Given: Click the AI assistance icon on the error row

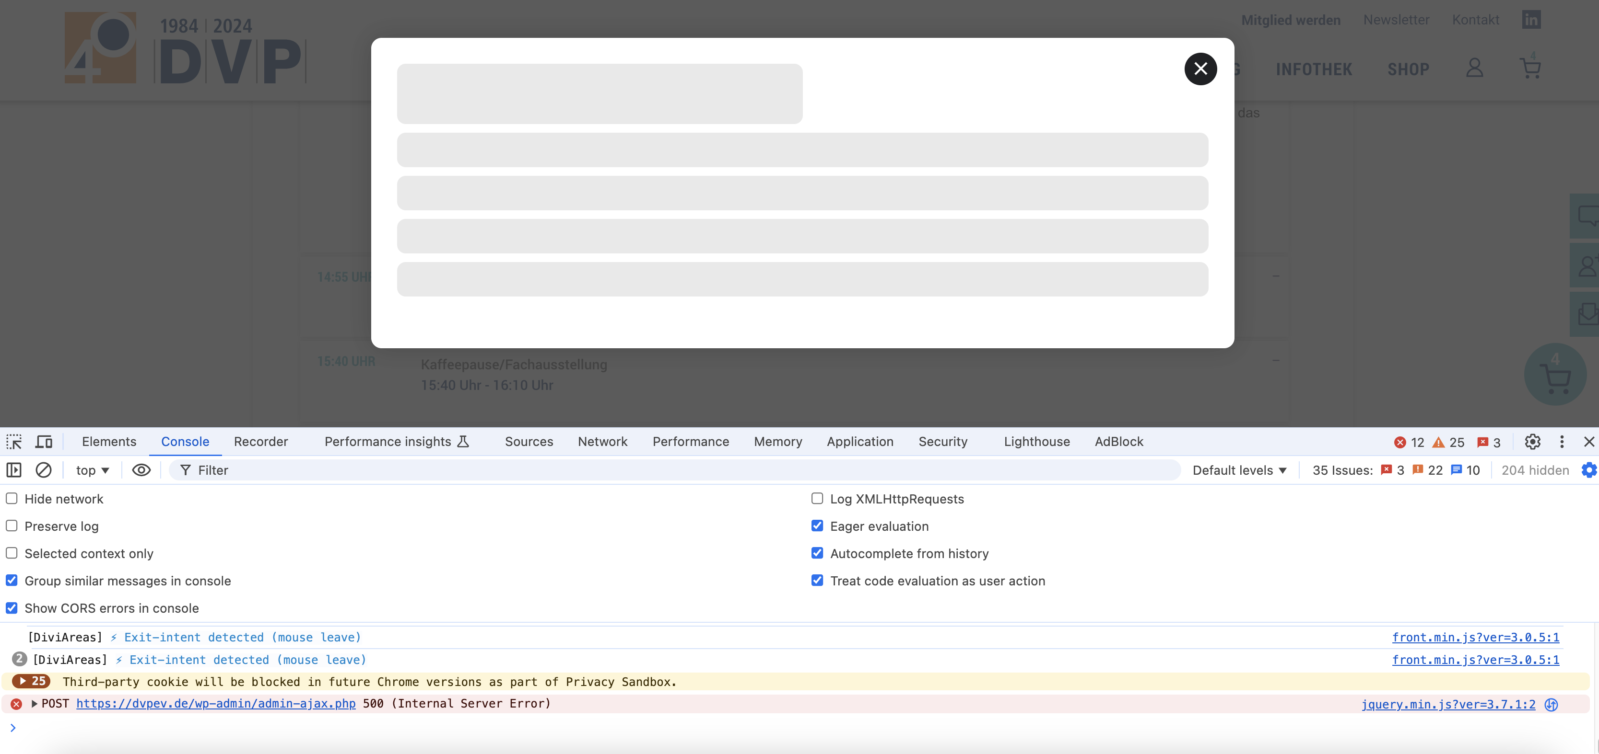Looking at the screenshot, I should (x=1551, y=704).
